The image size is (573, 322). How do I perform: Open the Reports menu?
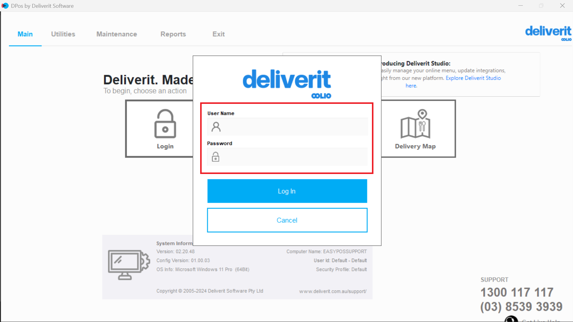(x=173, y=34)
